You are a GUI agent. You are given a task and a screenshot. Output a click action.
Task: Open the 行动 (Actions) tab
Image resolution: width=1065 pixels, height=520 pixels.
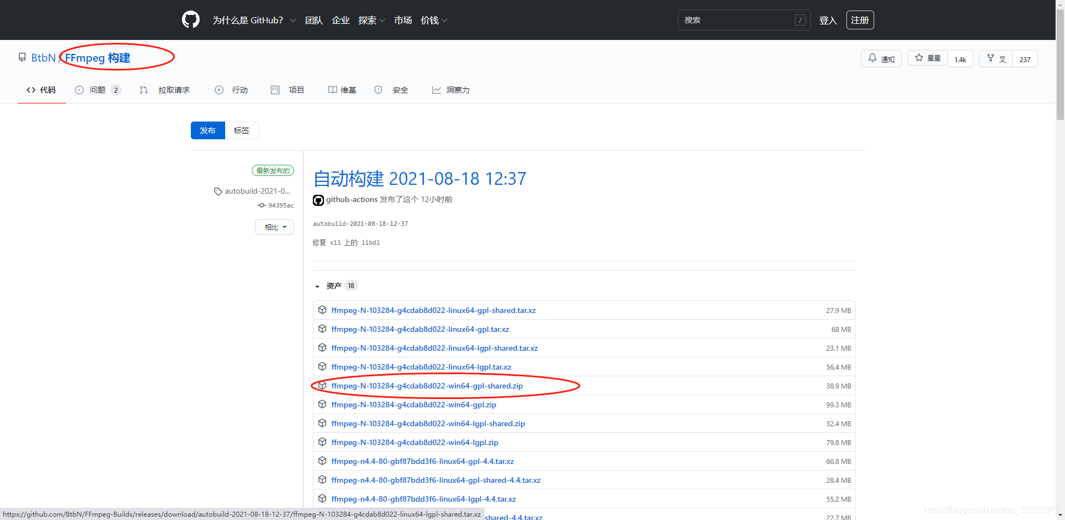pos(231,90)
